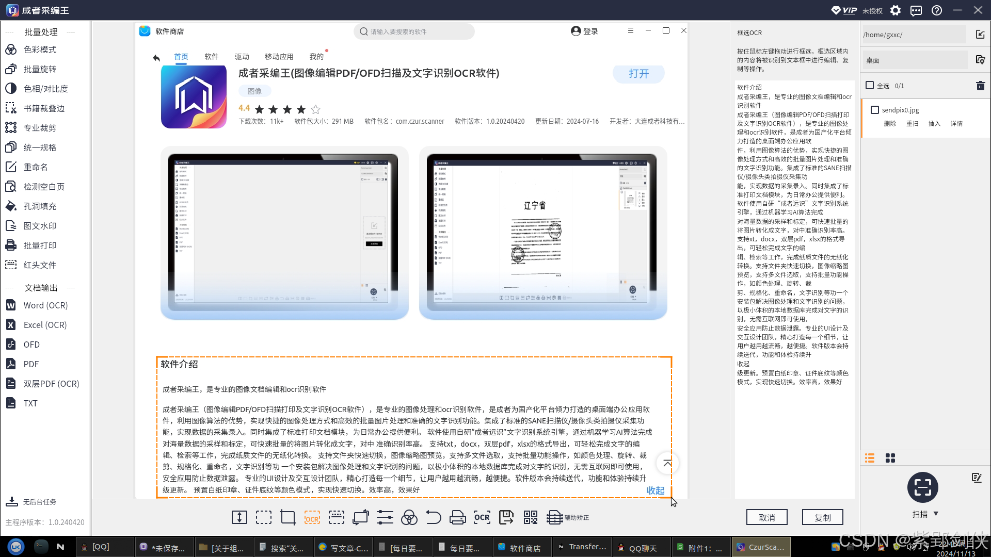The width and height of the screenshot is (991, 557).
Task: Click the import icon beside /home/gxxc/
Action: coord(980,35)
